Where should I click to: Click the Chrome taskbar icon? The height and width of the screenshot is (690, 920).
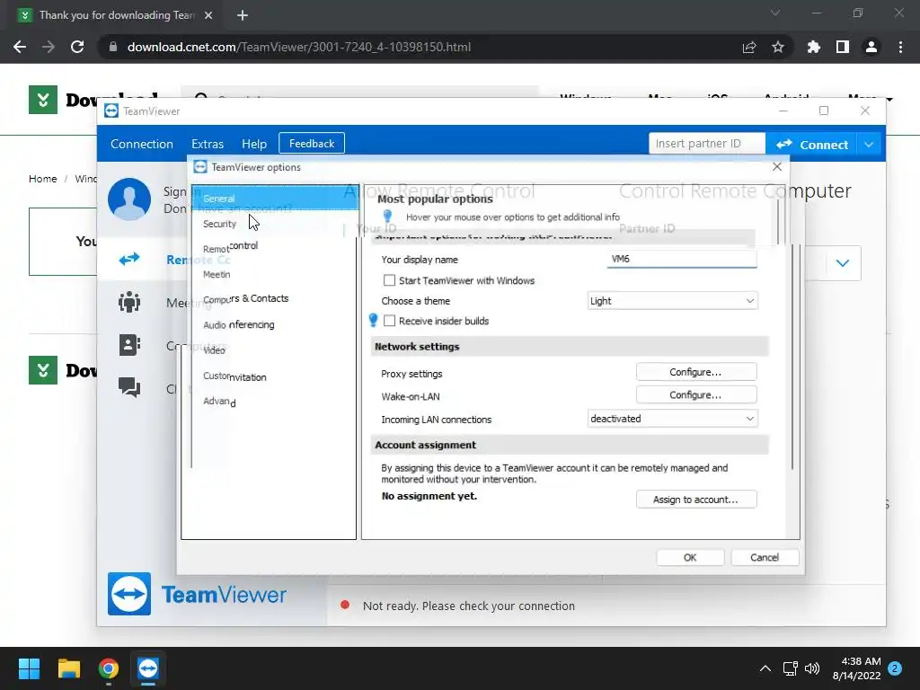click(x=109, y=668)
